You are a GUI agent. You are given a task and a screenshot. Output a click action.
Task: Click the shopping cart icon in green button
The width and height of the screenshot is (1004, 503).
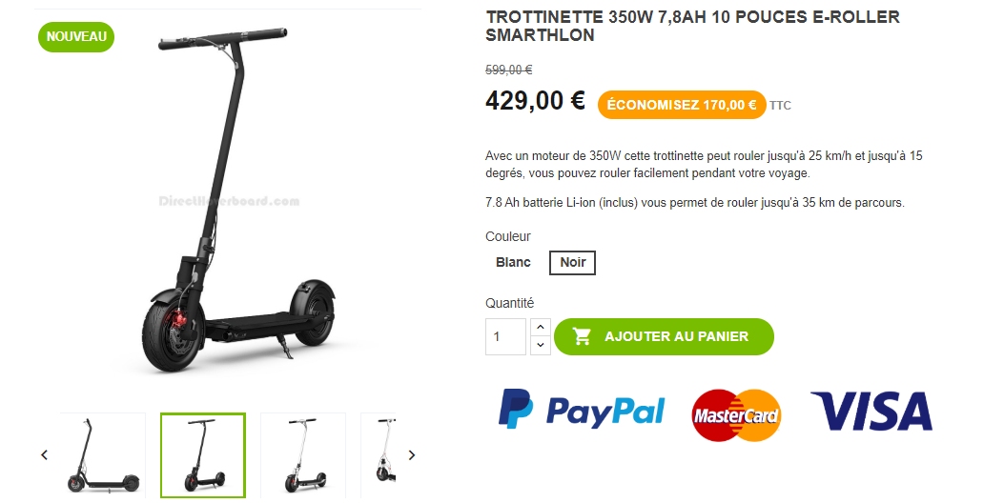(582, 336)
